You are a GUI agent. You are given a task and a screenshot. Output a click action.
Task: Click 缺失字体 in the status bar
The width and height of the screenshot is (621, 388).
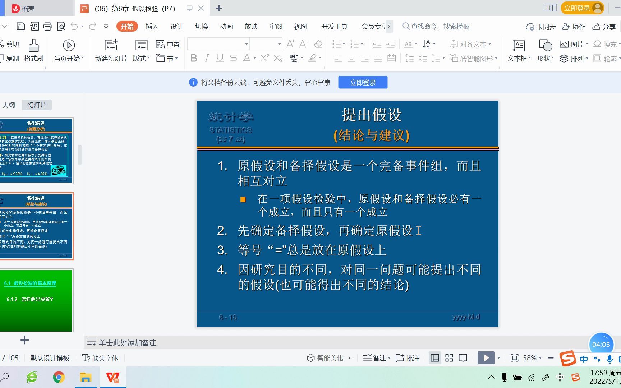(x=101, y=358)
